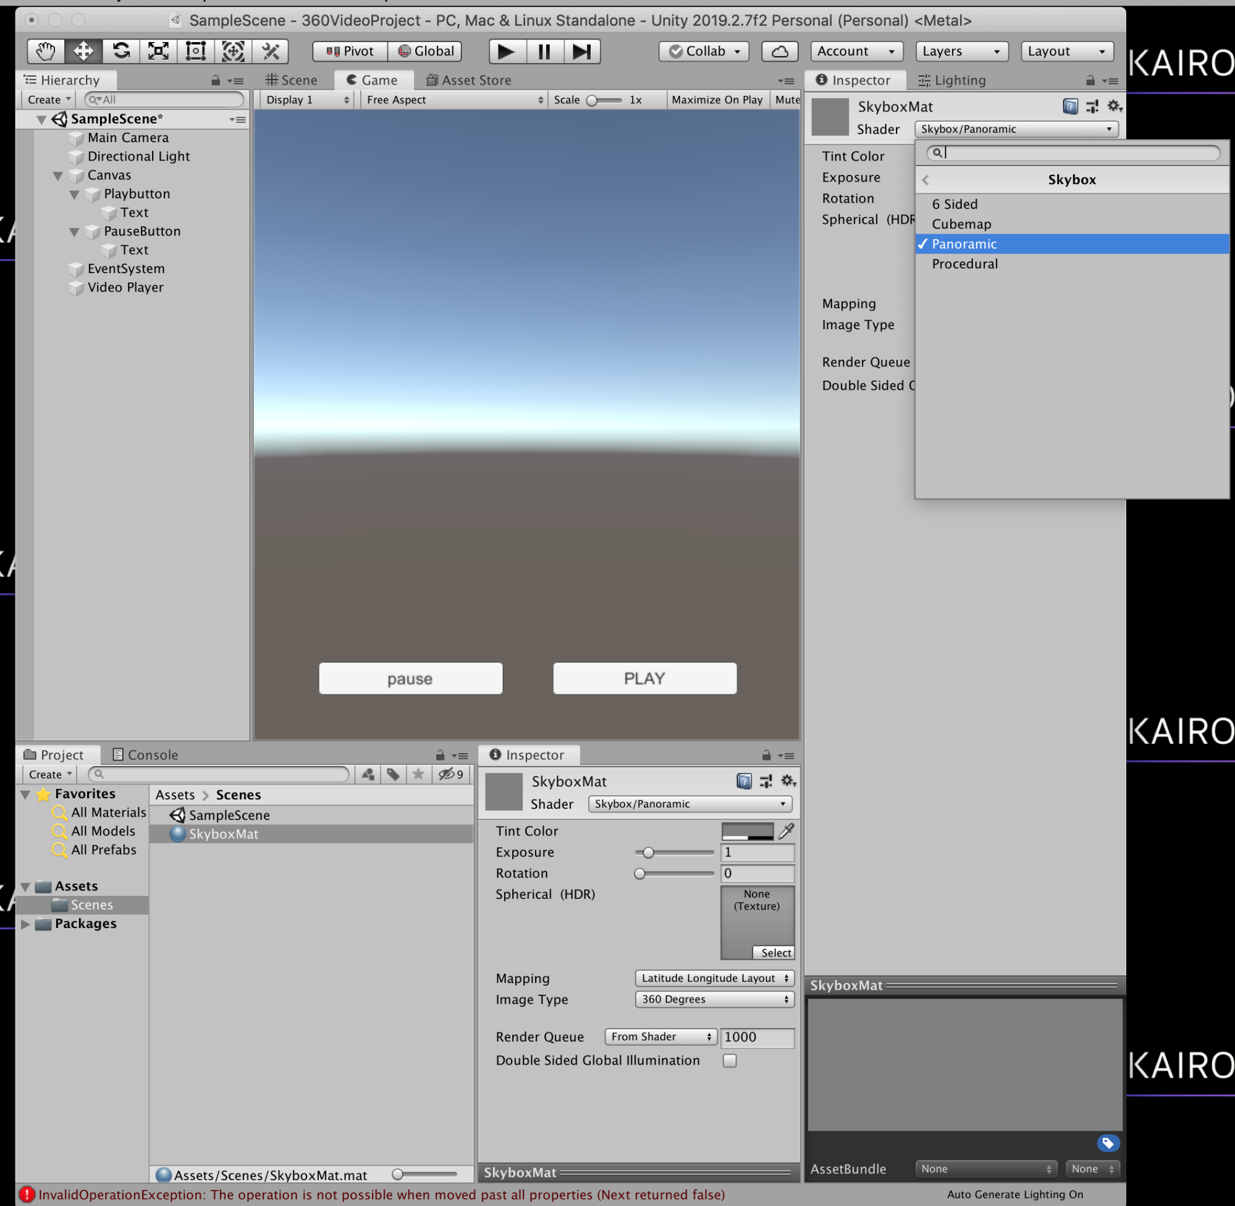Click Select on Spherical HDR texture
Image resolution: width=1235 pixels, height=1206 pixels.
click(775, 953)
